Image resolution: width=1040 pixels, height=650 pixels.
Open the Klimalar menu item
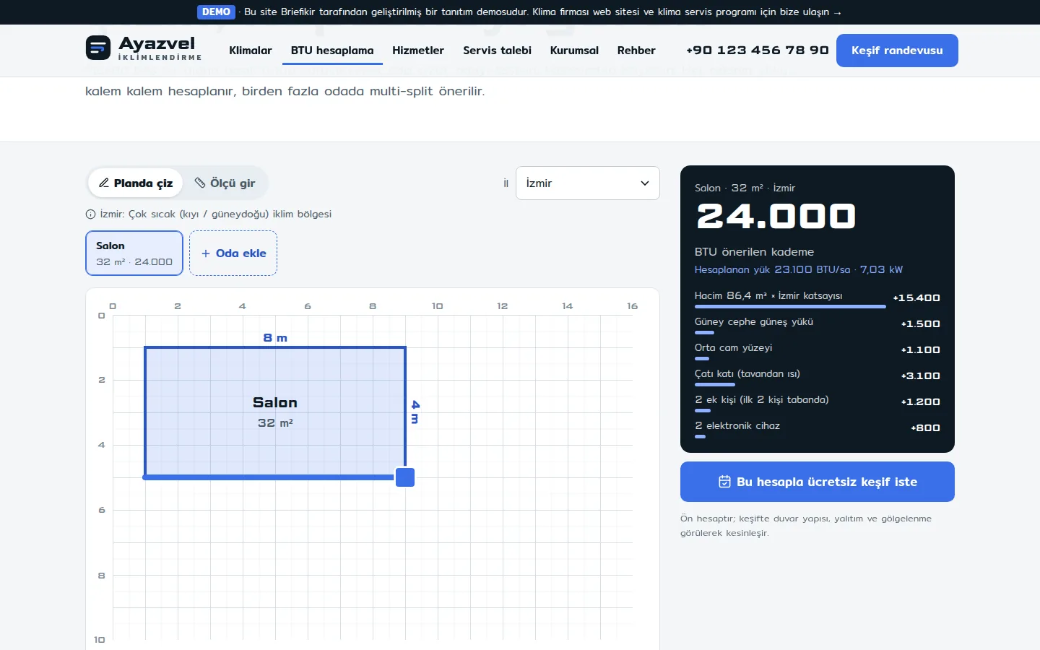[251, 51]
